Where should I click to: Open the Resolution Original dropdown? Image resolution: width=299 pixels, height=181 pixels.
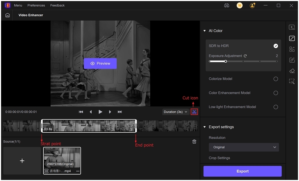click(x=244, y=147)
